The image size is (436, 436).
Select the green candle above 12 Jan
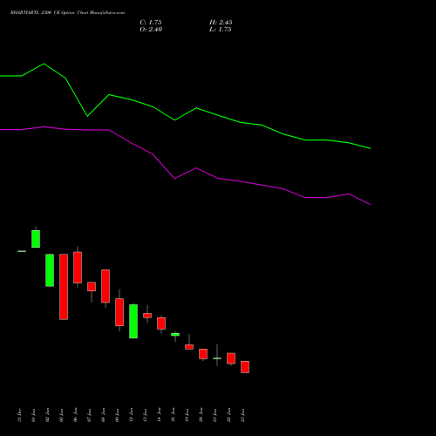133,321
